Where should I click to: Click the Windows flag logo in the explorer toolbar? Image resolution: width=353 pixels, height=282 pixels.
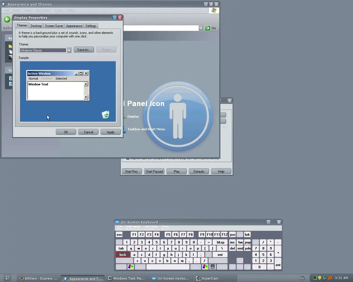click(x=214, y=10)
